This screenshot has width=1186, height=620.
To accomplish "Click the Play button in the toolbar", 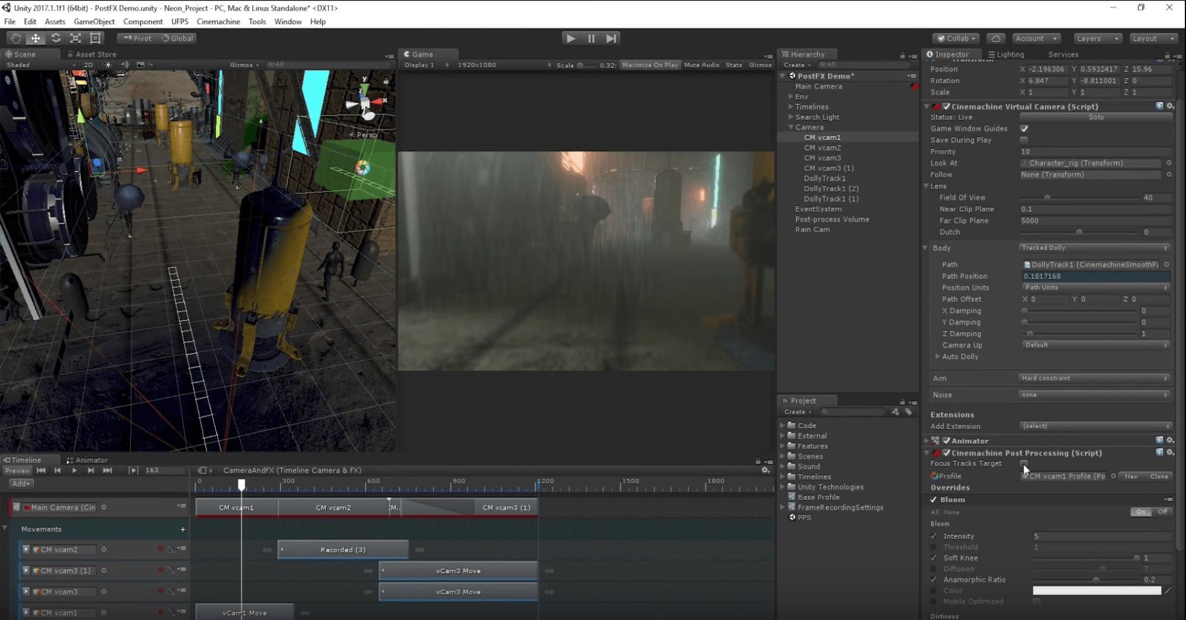I will [x=571, y=38].
